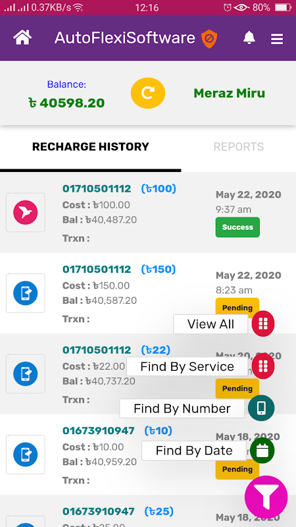Tap the red grid icon beside Find By Service

click(263, 366)
